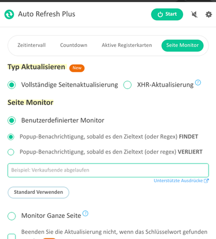Choose popup notification when target text VERLIERT
Image resolution: width=216 pixels, height=239 pixels.
tap(11, 152)
